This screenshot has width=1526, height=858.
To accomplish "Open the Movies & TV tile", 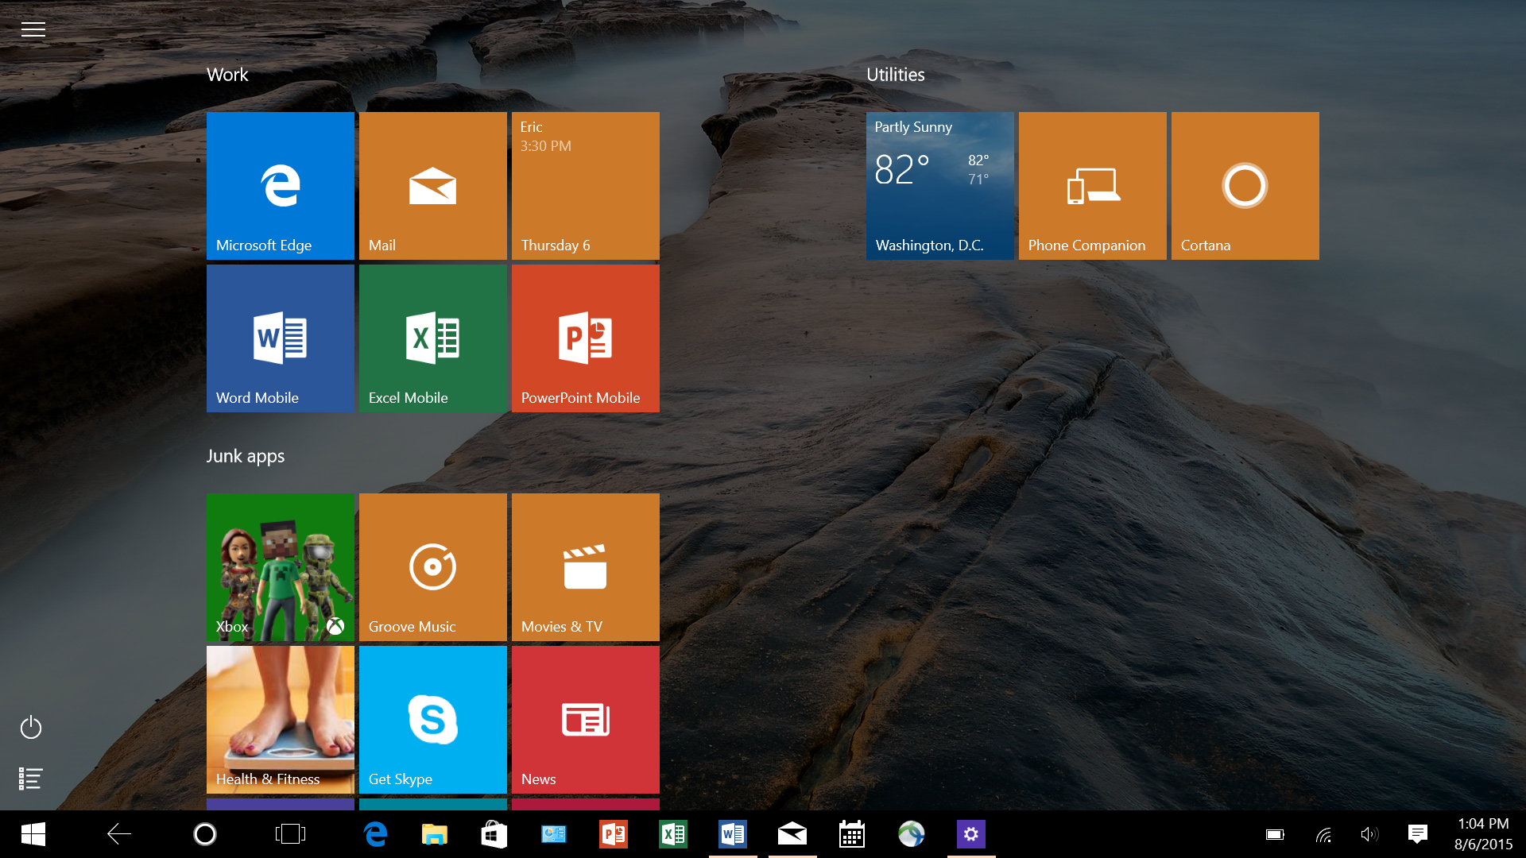I will (x=586, y=567).
